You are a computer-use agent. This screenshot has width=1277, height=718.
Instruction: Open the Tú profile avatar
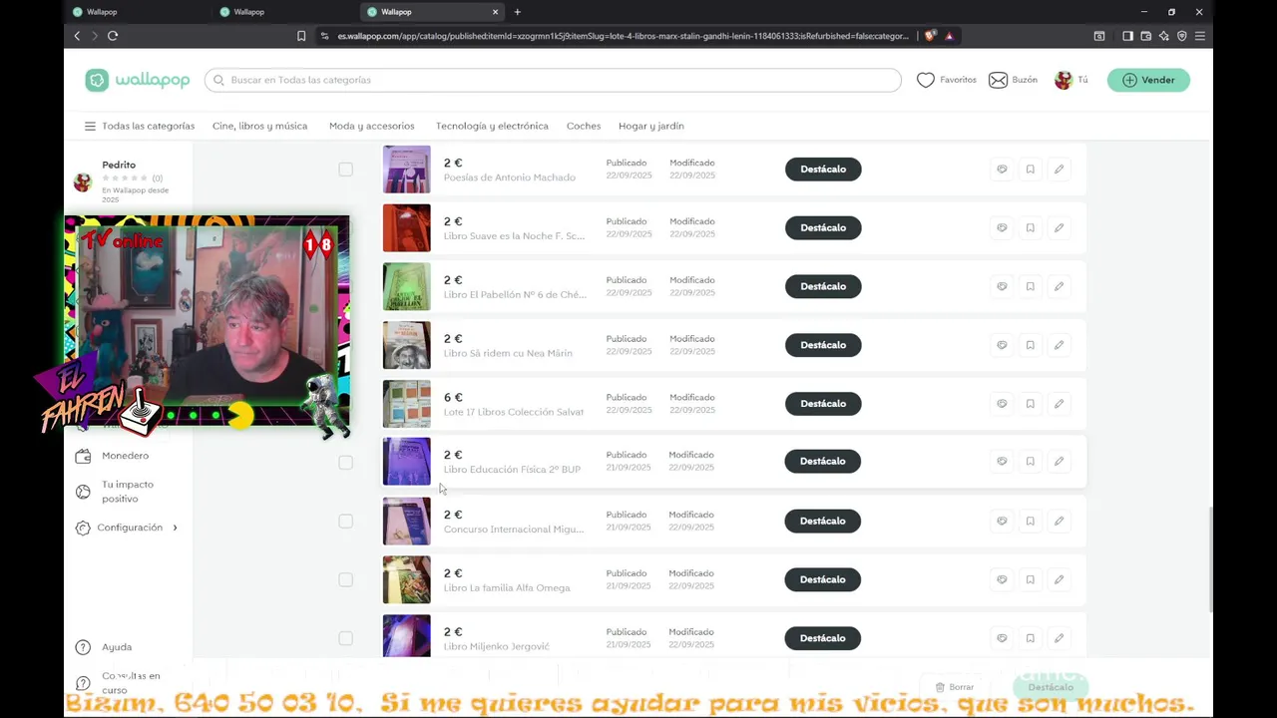[x=1064, y=80]
